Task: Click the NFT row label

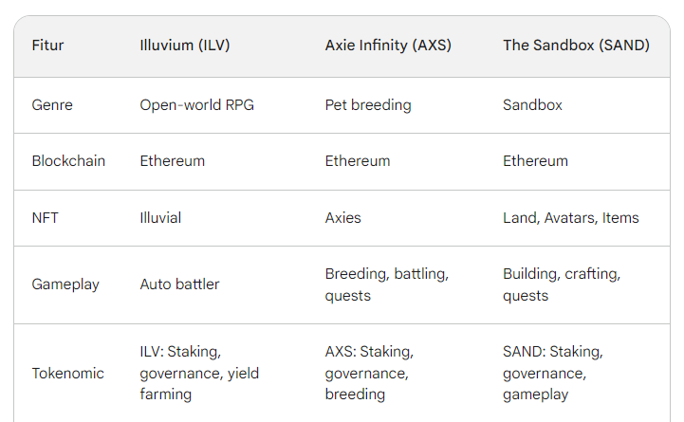Action: [x=45, y=218]
